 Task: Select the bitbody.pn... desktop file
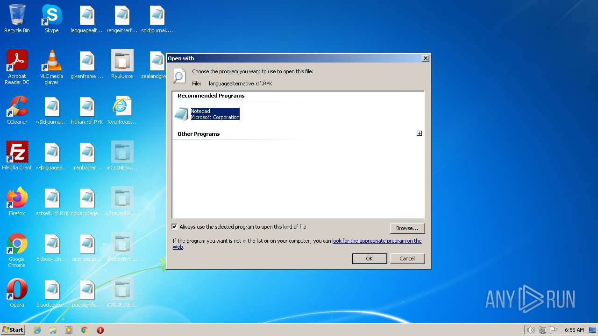pyautogui.click(x=52, y=247)
